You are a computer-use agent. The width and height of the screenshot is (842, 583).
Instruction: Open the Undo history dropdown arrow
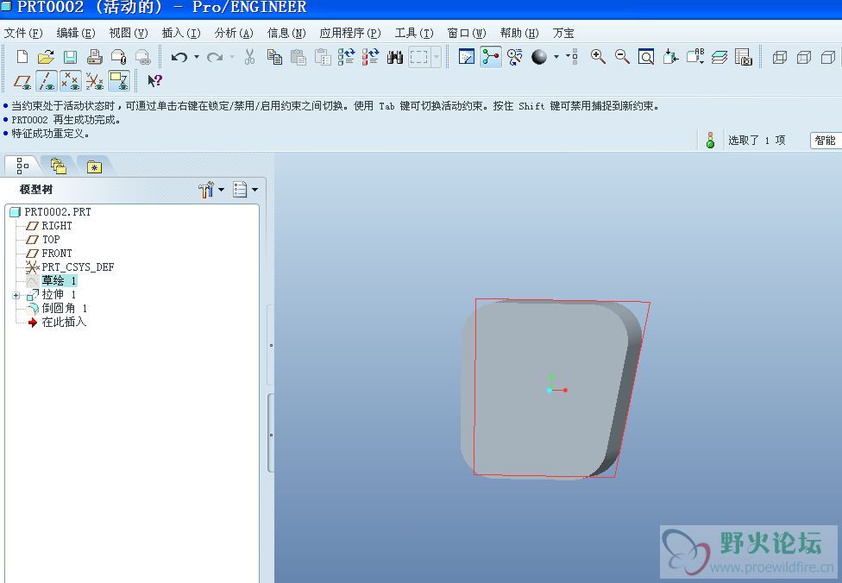[197, 56]
